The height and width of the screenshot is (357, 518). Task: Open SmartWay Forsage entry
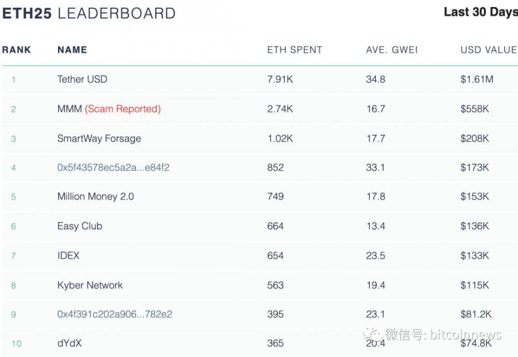pyautogui.click(x=99, y=138)
